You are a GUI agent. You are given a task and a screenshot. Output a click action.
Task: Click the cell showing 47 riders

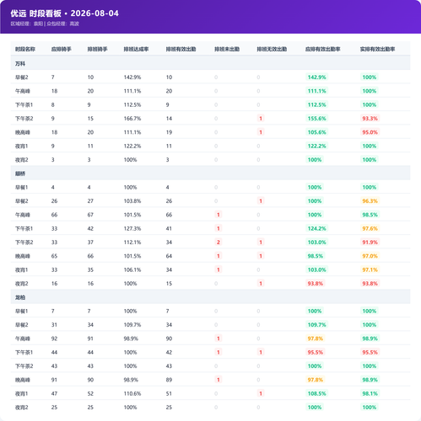click(54, 393)
